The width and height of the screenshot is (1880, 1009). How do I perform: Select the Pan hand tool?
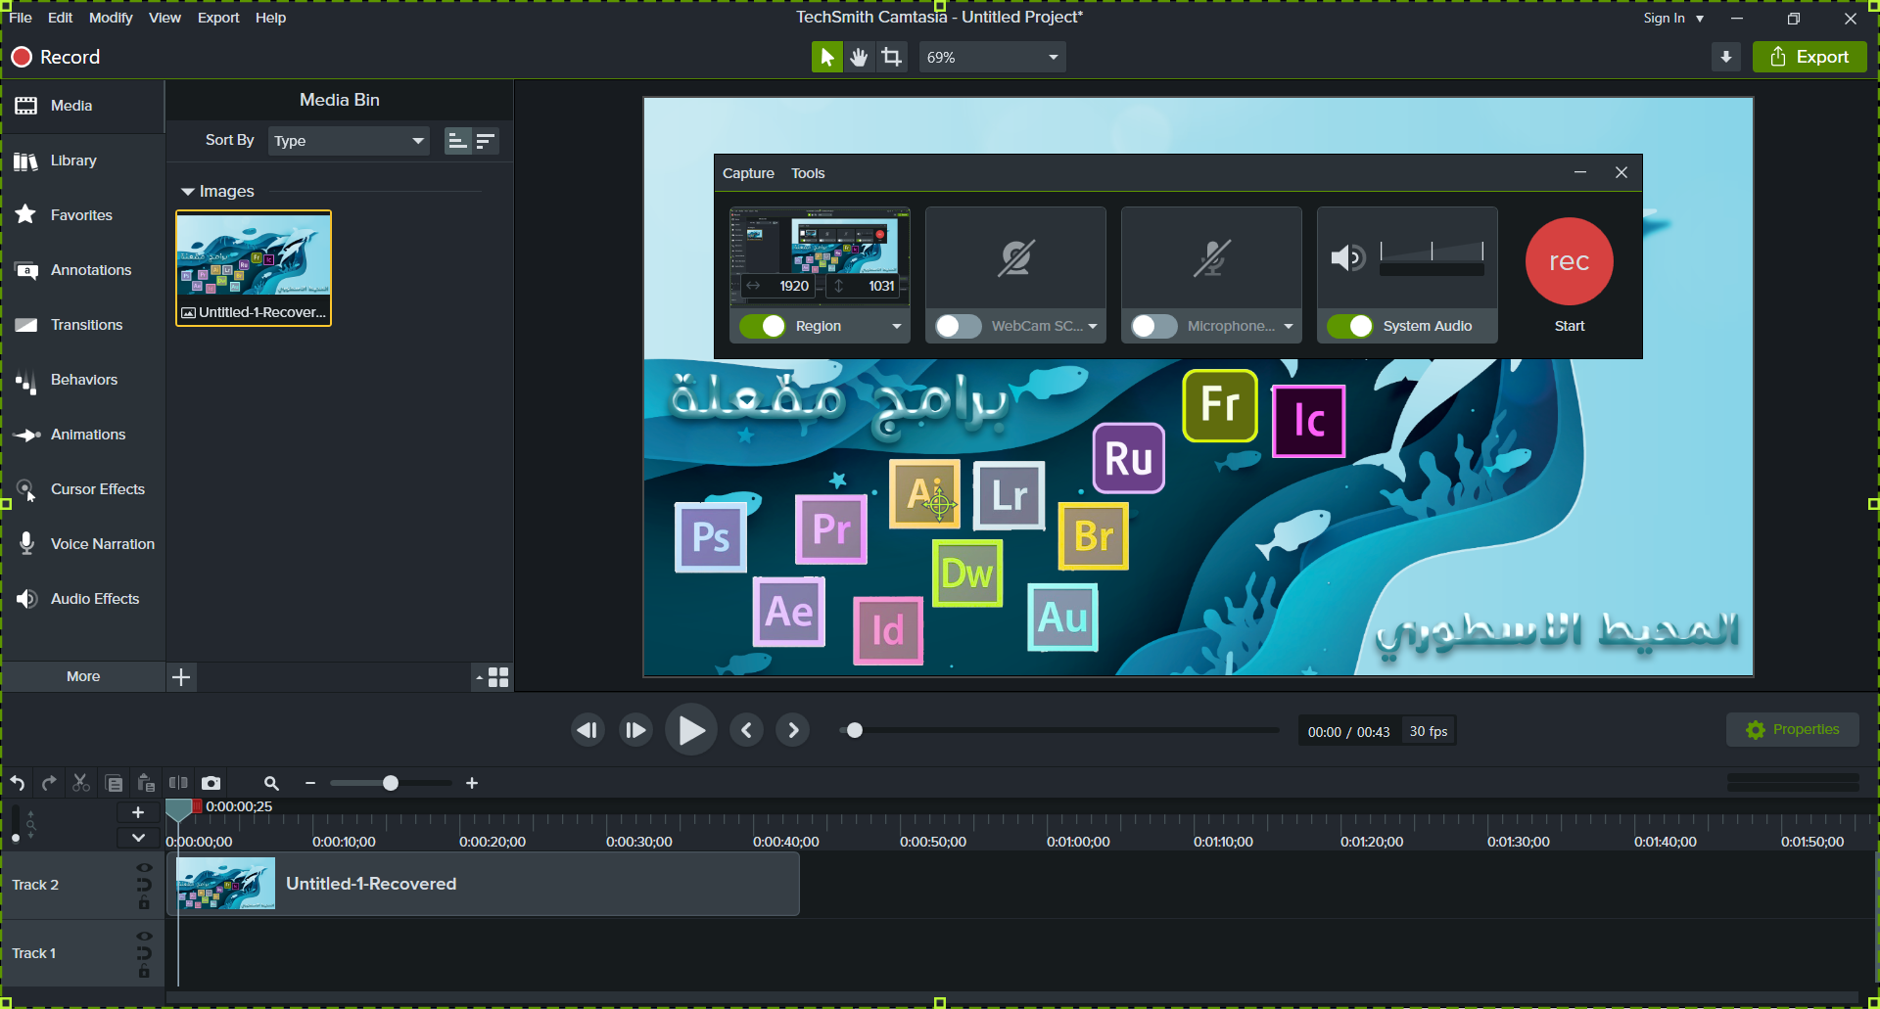pyautogui.click(x=859, y=57)
